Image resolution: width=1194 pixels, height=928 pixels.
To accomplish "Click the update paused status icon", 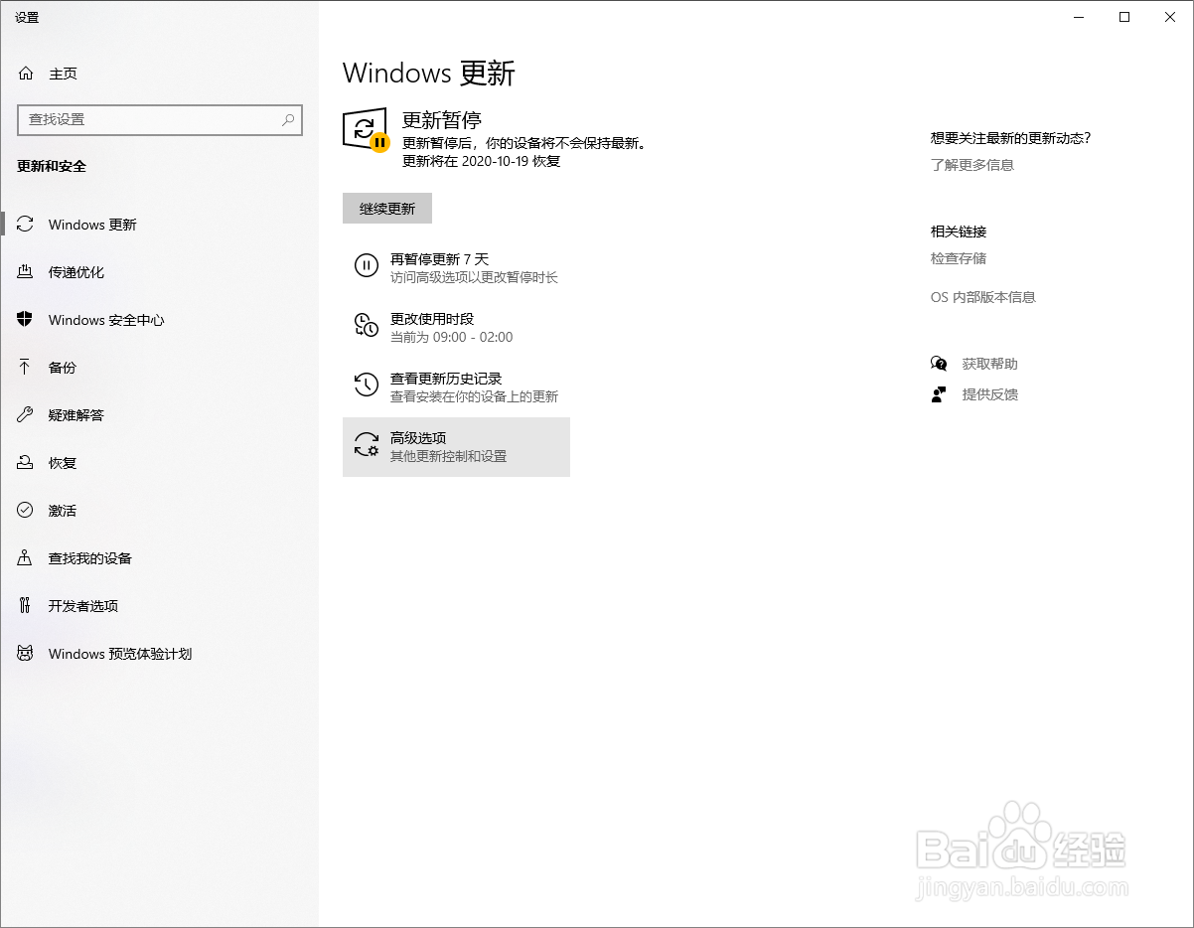I will 366,130.
